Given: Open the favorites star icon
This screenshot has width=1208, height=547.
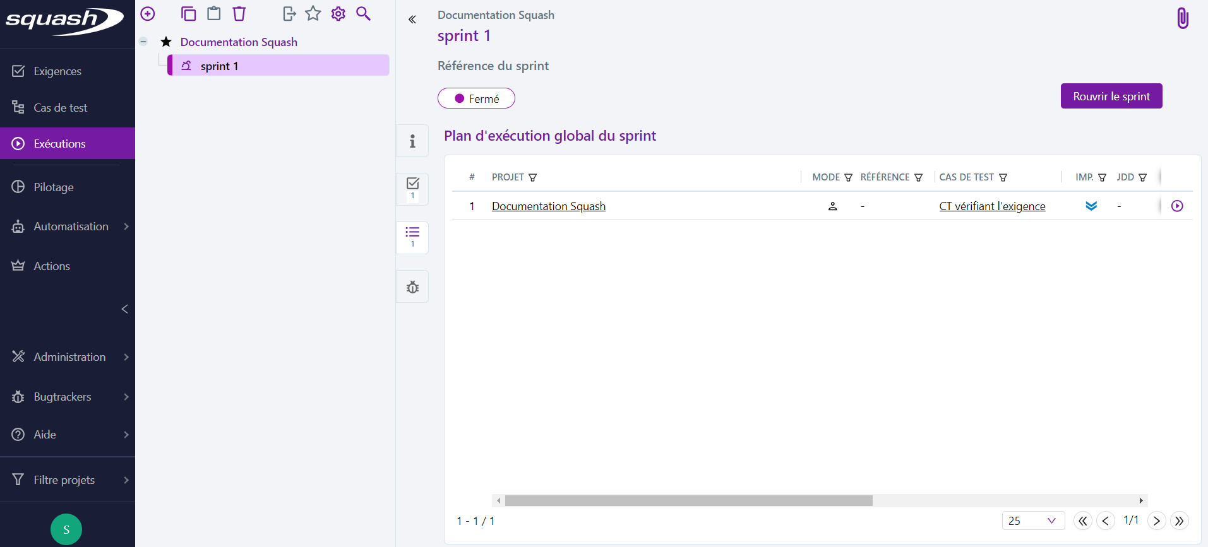Looking at the screenshot, I should click(x=313, y=14).
